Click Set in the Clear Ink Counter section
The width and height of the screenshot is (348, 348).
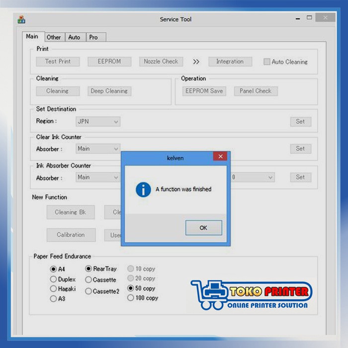point(300,149)
